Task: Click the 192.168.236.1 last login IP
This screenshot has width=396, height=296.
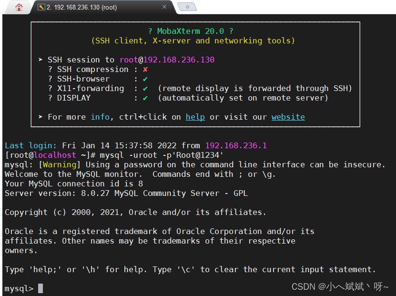Action: [x=236, y=145]
